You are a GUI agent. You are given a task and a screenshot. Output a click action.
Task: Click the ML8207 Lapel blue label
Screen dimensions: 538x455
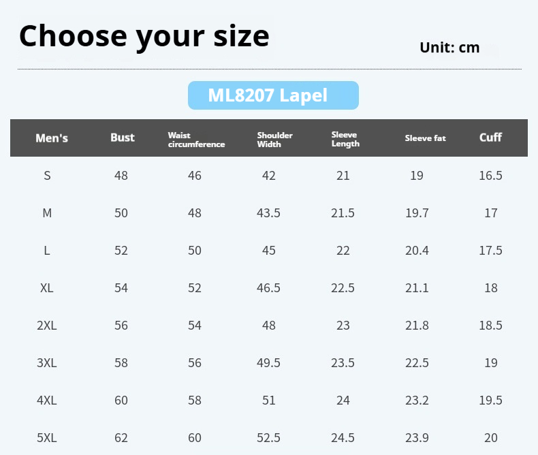click(x=273, y=95)
